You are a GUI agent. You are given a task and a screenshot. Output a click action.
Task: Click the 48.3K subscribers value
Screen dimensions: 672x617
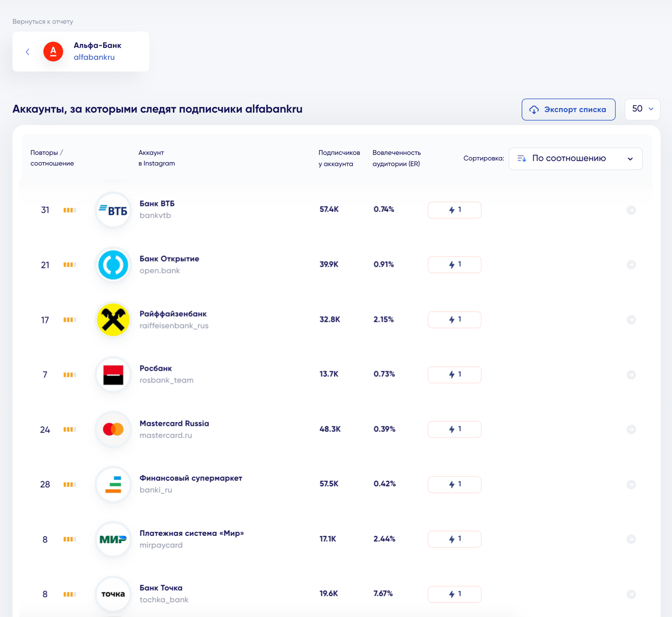coord(330,429)
